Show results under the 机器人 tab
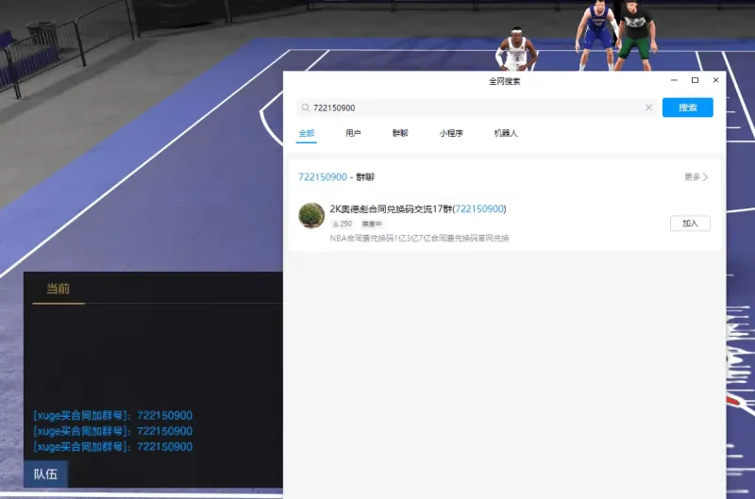The height and width of the screenshot is (499, 755). pos(506,134)
